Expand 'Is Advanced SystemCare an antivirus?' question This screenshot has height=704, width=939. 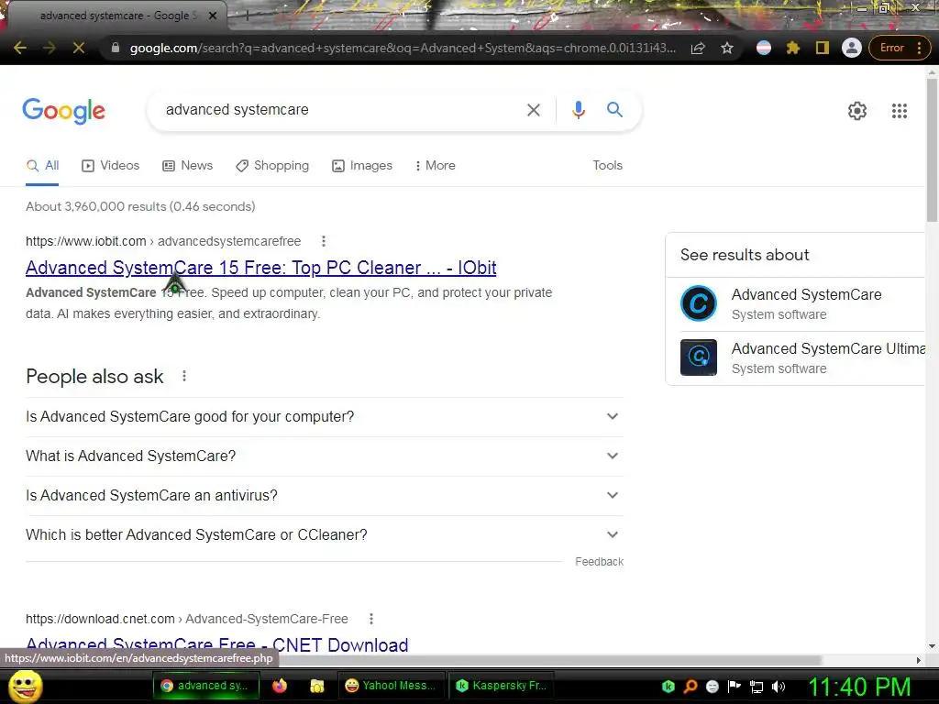325,496
